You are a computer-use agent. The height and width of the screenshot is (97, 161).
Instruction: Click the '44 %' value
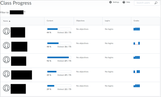click(x=49, y=33)
